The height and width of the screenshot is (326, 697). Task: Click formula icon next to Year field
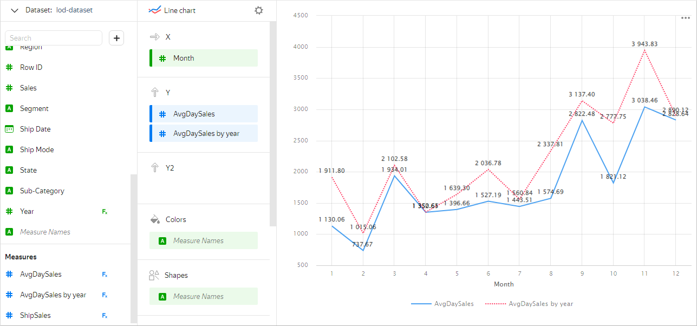105,212
